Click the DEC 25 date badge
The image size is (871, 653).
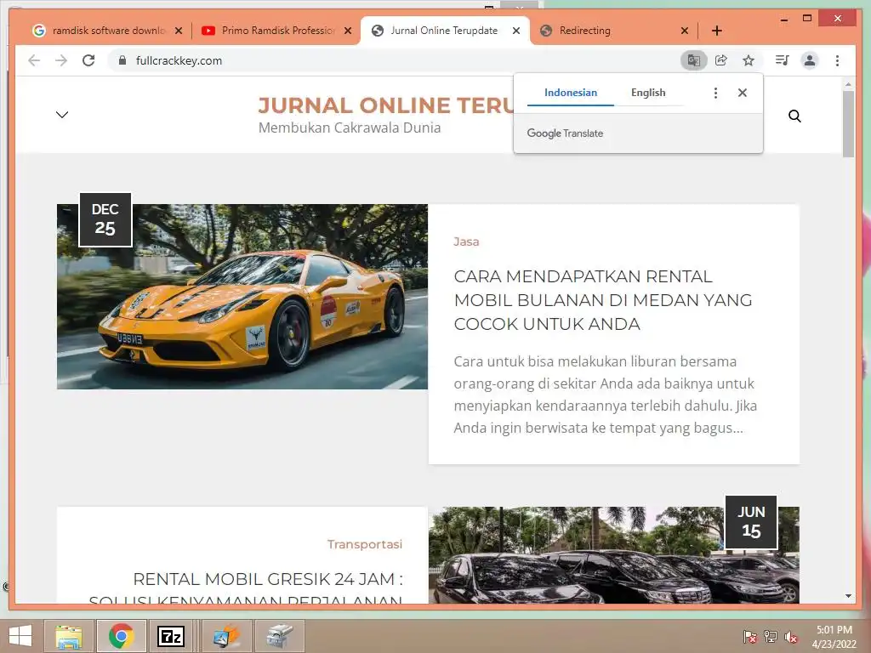(x=105, y=219)
